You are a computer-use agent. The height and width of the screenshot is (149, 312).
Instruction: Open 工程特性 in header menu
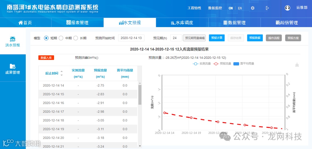click(194, 8)
